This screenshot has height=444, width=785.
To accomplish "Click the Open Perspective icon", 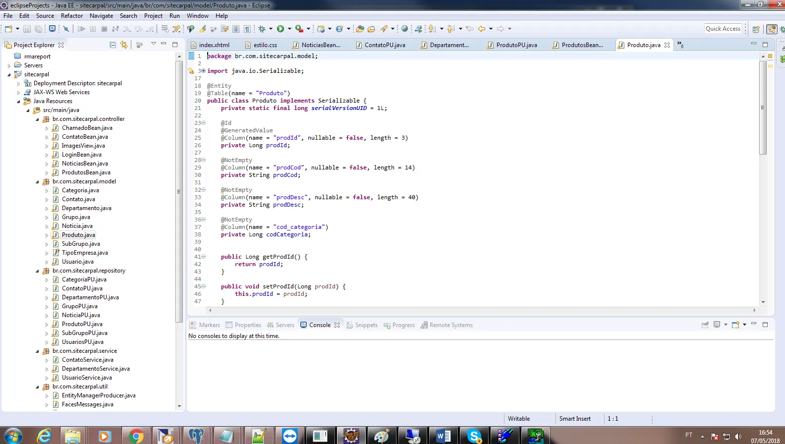I will point(756,29).
